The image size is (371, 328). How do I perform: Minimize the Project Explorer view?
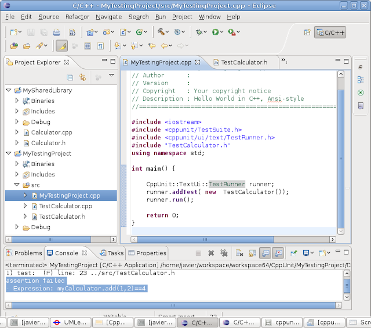click(x=104, y=61)
